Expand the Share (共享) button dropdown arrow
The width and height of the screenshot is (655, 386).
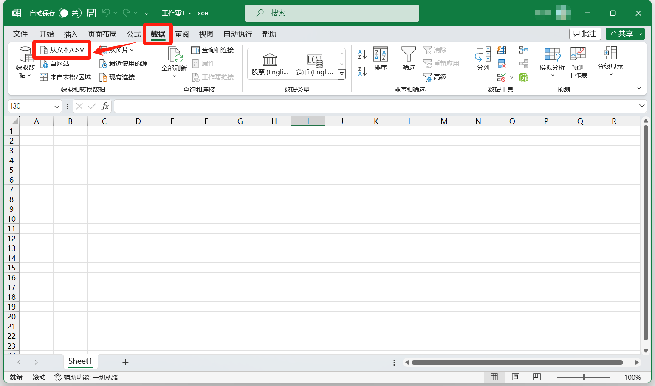coord(640,34)
